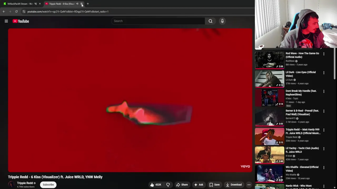337x189 pixels.
Task: Open options for Nardo Wick Who Want
Action: click(324, 186)
